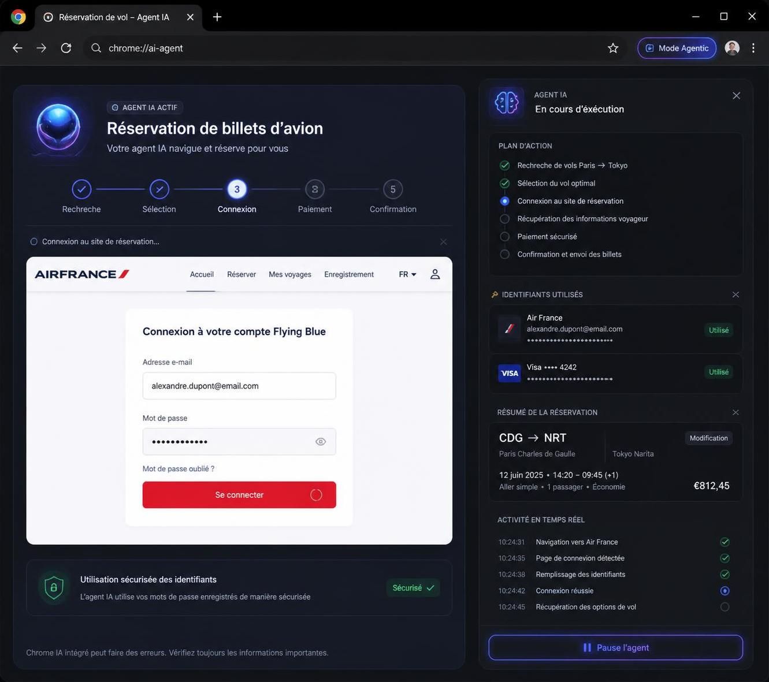Select the Connexion au site de réservation radio
Viewport: 769px width, 682px height.
(x=504, y=201)
